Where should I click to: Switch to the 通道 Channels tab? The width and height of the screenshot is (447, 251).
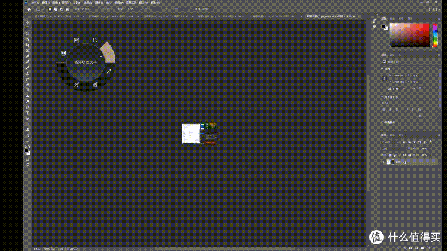pyautogui.click(x=392, y=135)
